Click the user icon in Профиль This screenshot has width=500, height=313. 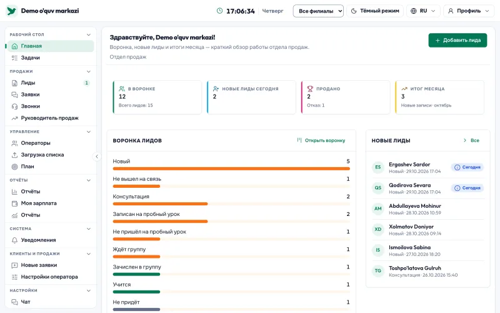pyautogui.click(x=451, y=11)
